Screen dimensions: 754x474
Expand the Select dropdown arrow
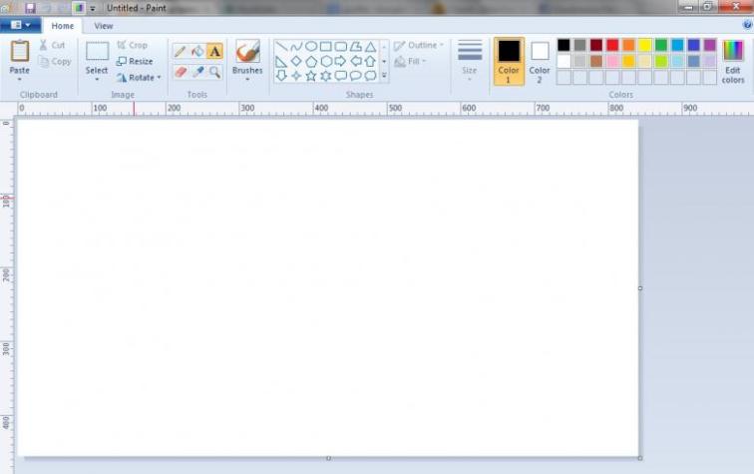coord(97,80)
